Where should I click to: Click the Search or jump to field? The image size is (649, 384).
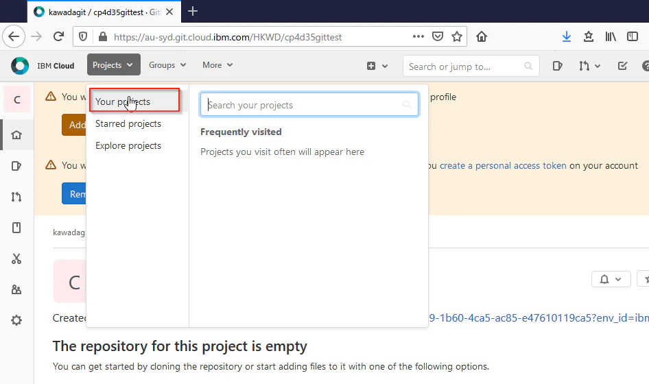[471, 67]
